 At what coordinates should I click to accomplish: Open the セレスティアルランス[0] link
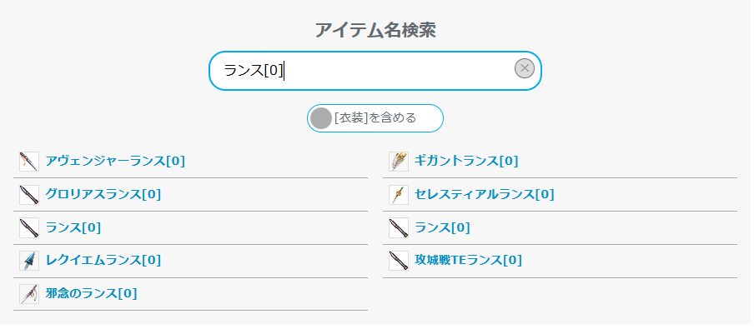(x=485, y=194)
